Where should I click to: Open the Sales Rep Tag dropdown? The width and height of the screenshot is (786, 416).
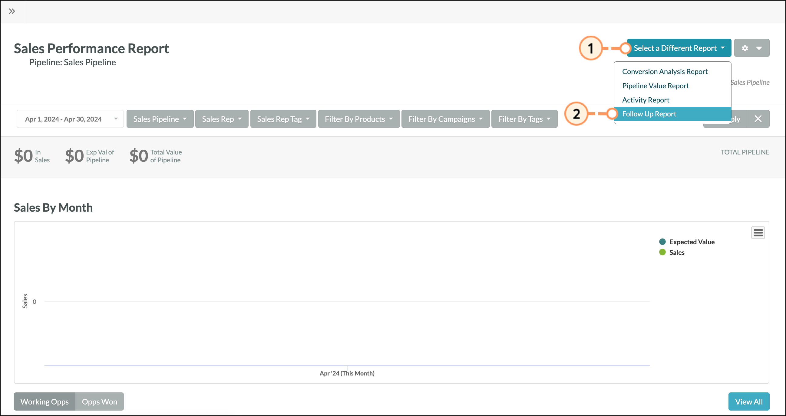pyautogui.click(x=283, y=119)
